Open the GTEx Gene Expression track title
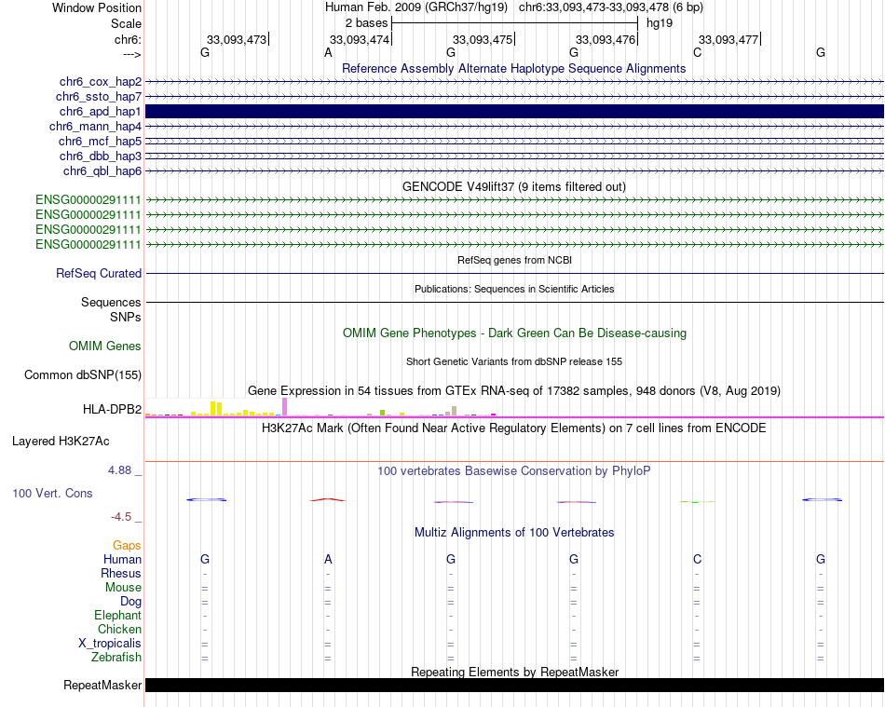The image size is (885, 707). click(x=514, y=390)
